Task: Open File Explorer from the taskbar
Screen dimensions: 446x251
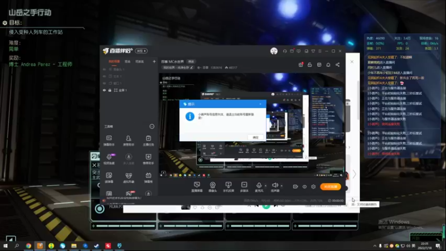Action: [74, 246]
